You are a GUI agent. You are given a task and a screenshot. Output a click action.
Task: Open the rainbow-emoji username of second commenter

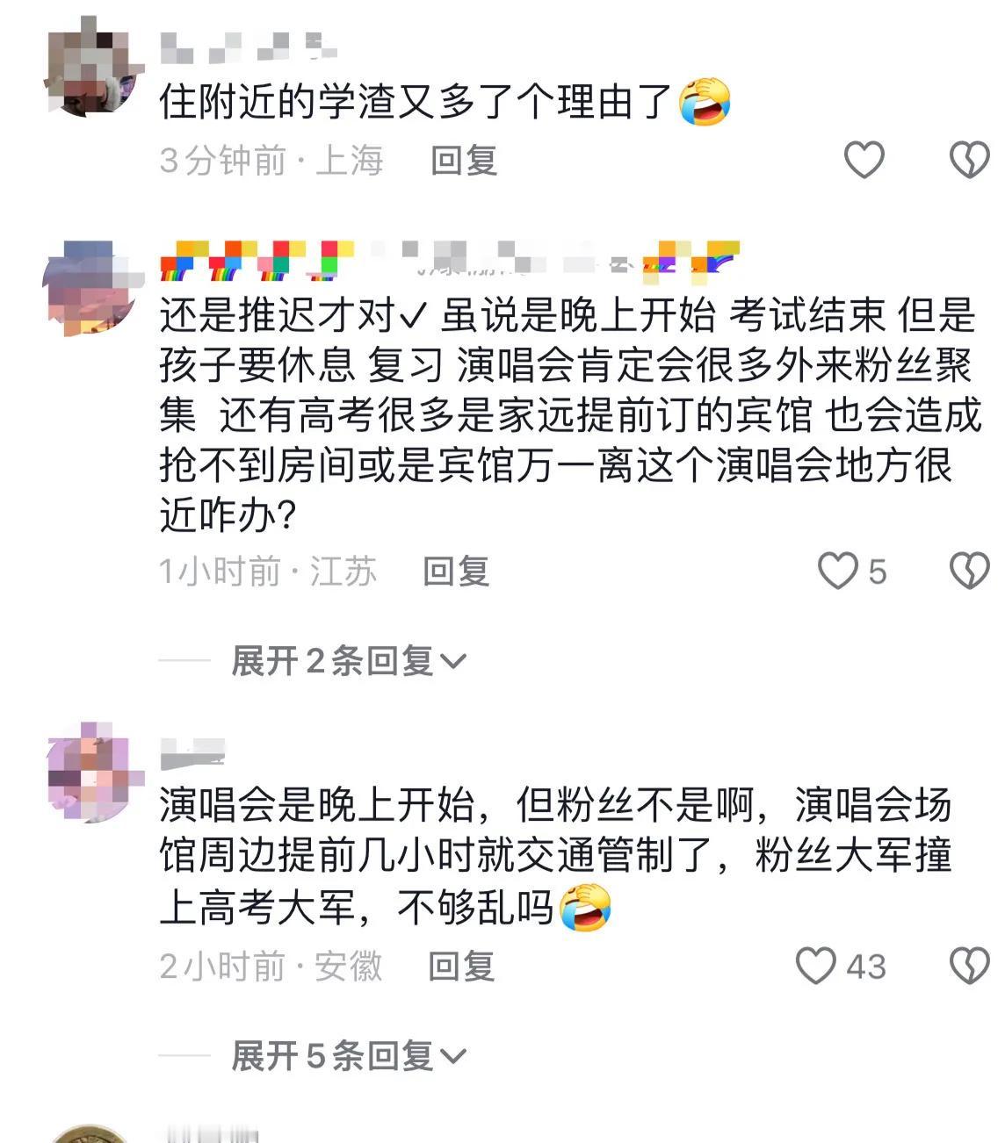tap(450, 260)
